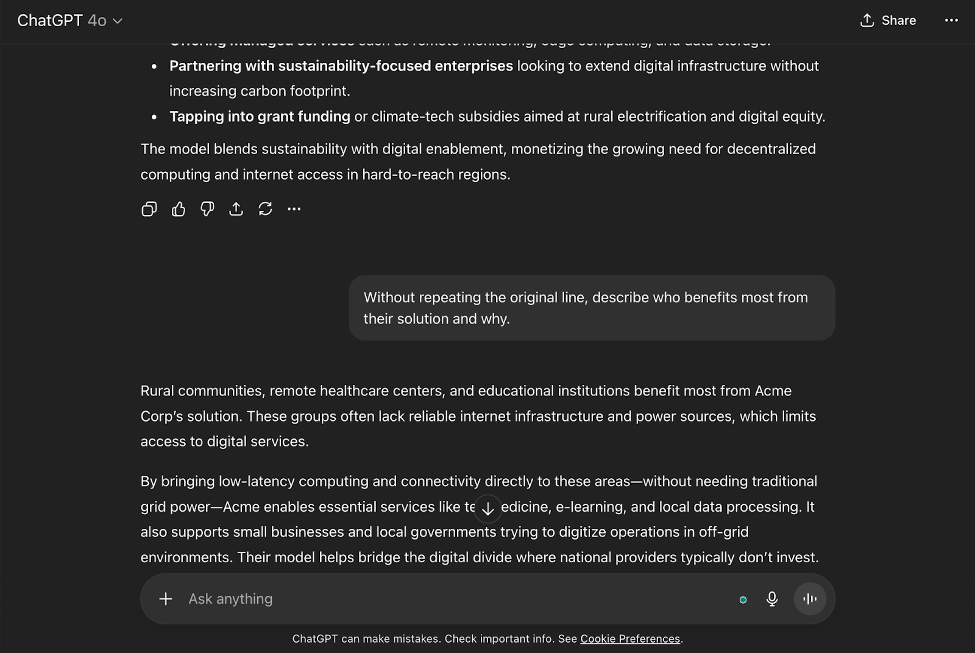
Task: Select the user message about who benefits
Action: click(592, 308)
